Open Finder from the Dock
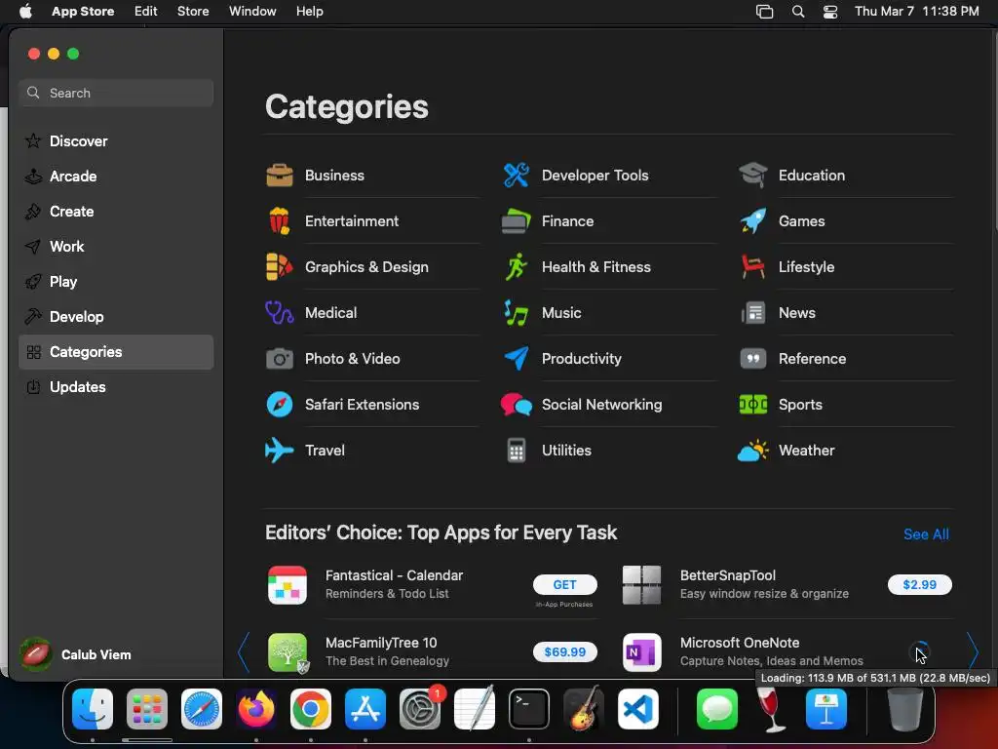Screen dimensions: 998x749 93,709
